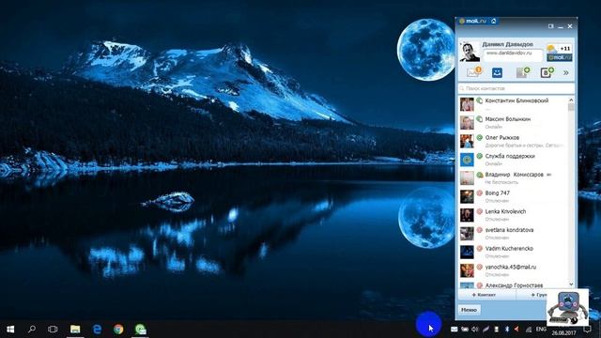
Task: Click the status text field www.daniildavidov.ru
Action: pyautogui.click(x=513, y=54)
